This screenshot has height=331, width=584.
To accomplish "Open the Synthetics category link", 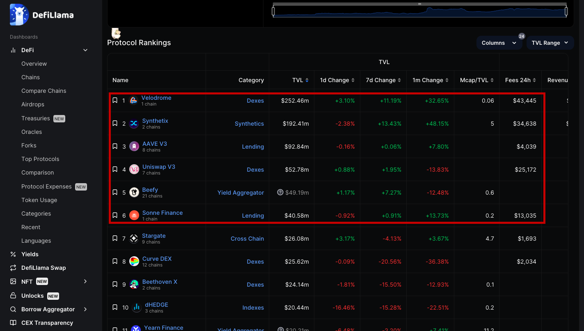I will click(x=249, y=124).
